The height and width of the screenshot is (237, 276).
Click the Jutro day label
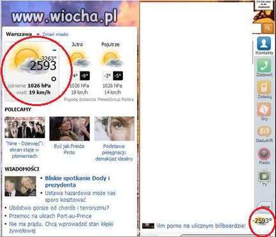click(77, 45)
